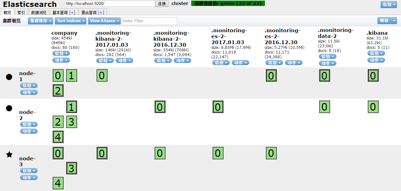Open 动作 dropdown for node-1

pos(29,92)
